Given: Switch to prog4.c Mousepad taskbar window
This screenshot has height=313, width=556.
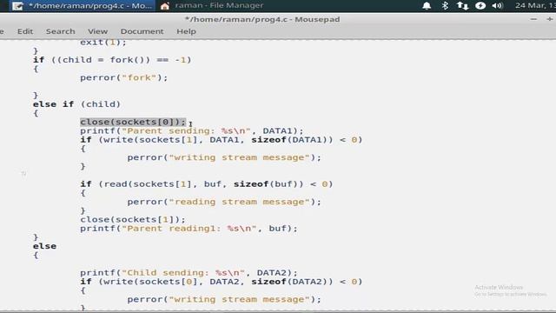Looking at the screenshot, I should (x=83, y=6).
